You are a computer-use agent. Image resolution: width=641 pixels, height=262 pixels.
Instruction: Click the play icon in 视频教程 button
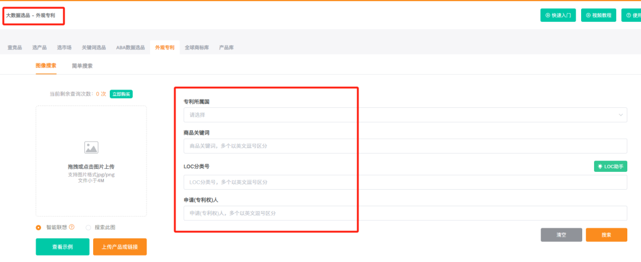point(588,15)
